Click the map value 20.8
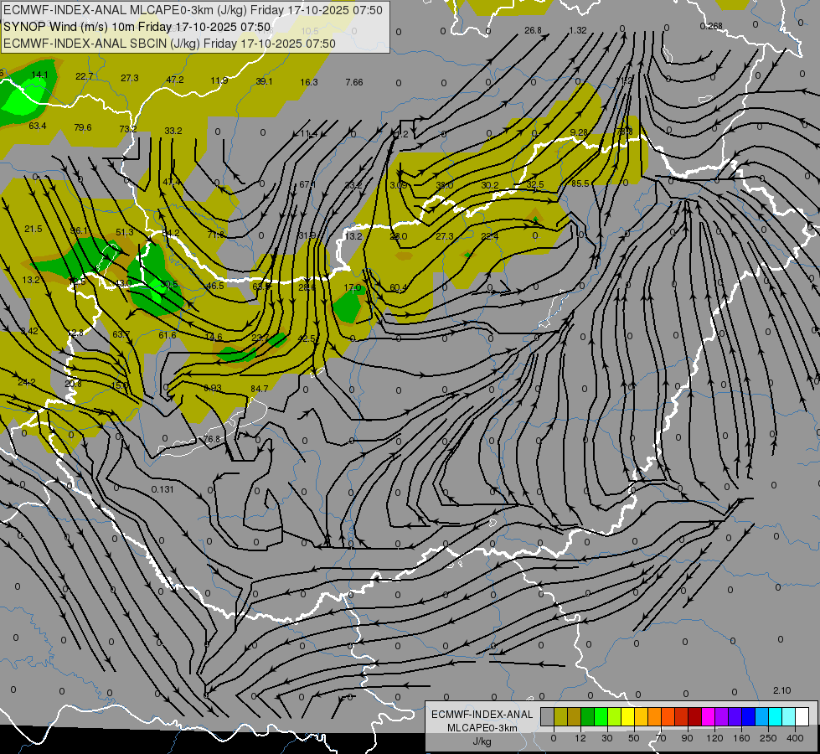820x754 pixels. click(x=73, y=384)
